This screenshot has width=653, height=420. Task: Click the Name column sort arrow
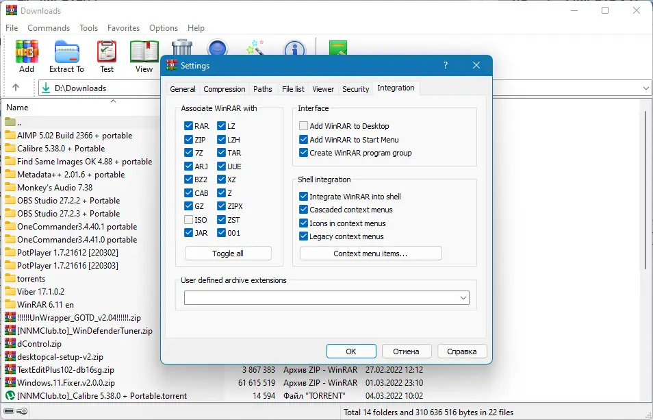[113, 101]
